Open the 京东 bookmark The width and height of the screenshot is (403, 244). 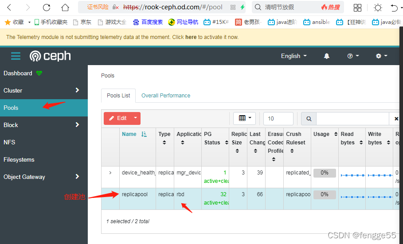tap(82, 22)
